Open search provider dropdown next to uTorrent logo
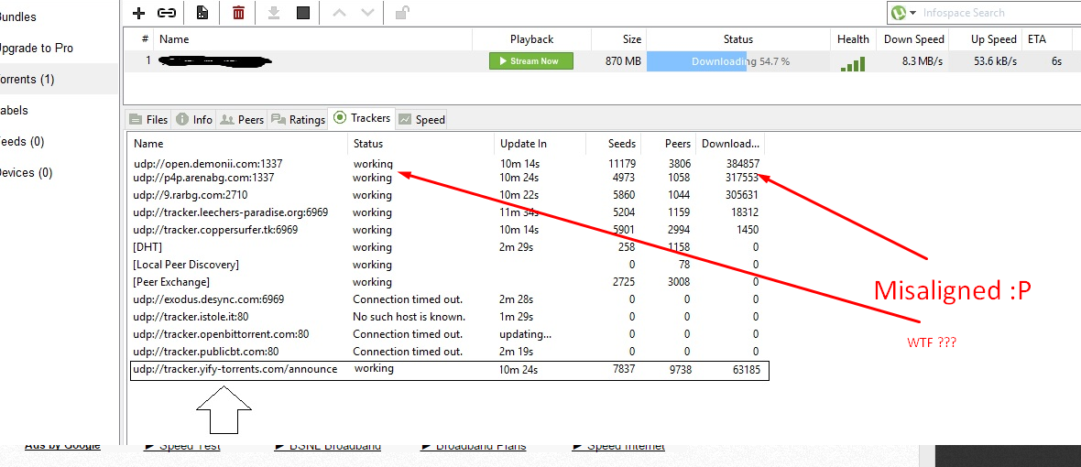1081x467 pixels. [x=913, y=13]
